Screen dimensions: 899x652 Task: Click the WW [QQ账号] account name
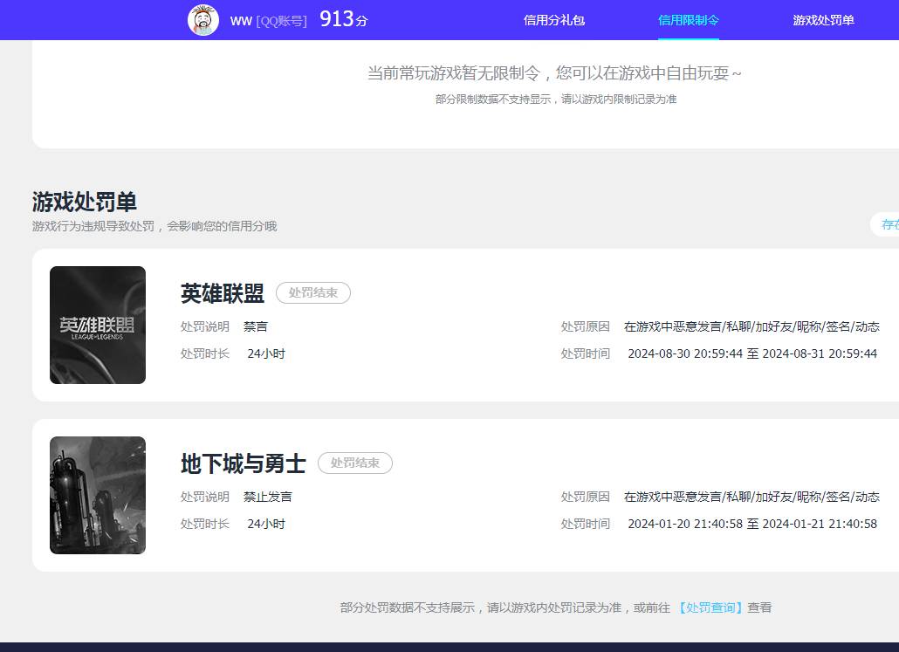pyautogui.click(x=266, y=20)
